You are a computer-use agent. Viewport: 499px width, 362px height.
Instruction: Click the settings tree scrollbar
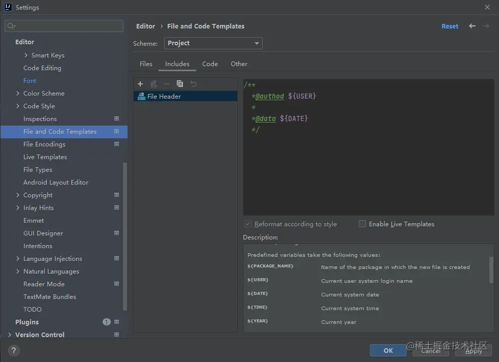pyautogui.click(x=125, y=236)
